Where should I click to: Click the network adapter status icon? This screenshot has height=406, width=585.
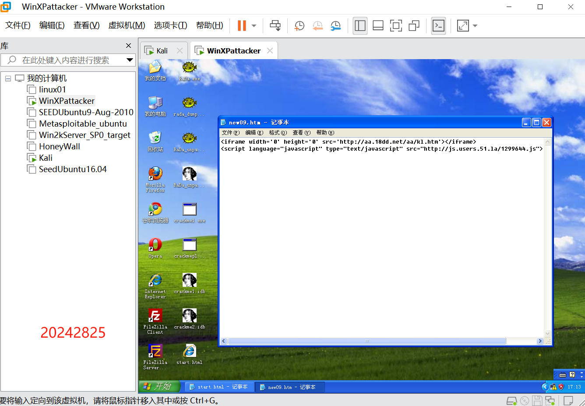(550, 401)
